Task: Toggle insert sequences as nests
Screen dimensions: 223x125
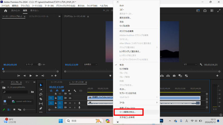Action: tap(51, 91)
